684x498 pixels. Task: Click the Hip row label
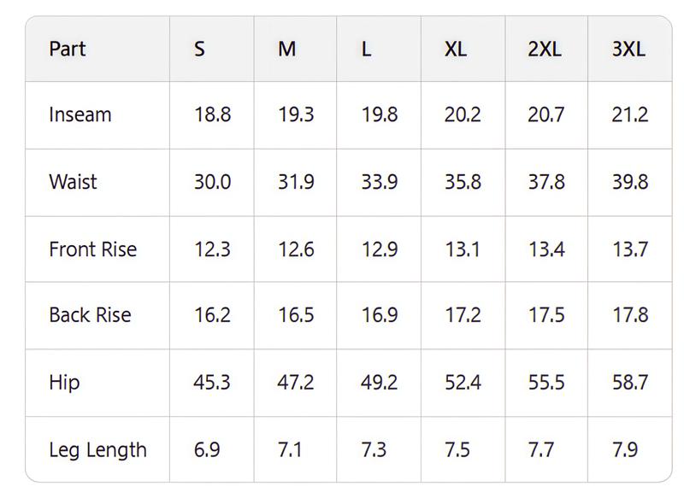point(64,382)
